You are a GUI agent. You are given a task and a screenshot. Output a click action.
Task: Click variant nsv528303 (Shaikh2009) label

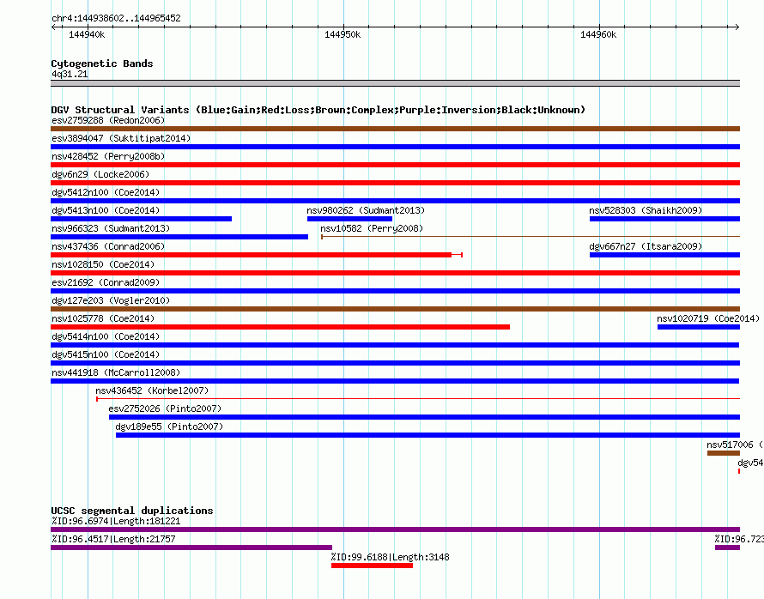click(x=646, y=210)
